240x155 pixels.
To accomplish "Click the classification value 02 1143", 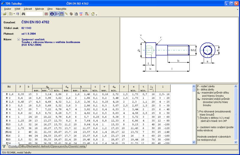I will pos(26,28).
